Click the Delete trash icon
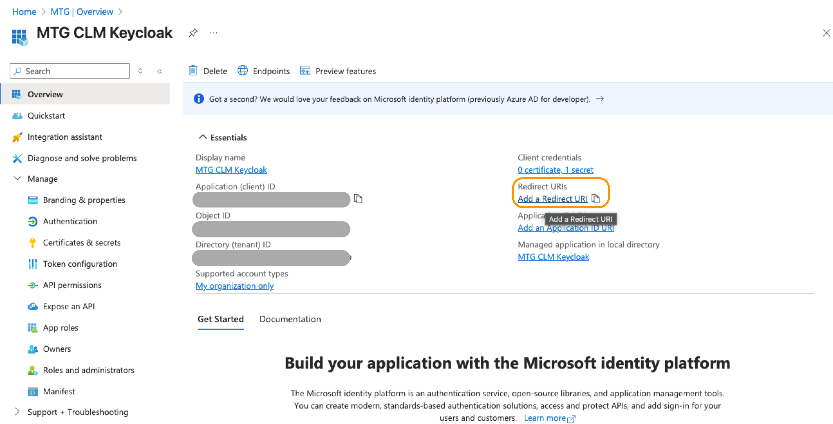 click(193, 71)
